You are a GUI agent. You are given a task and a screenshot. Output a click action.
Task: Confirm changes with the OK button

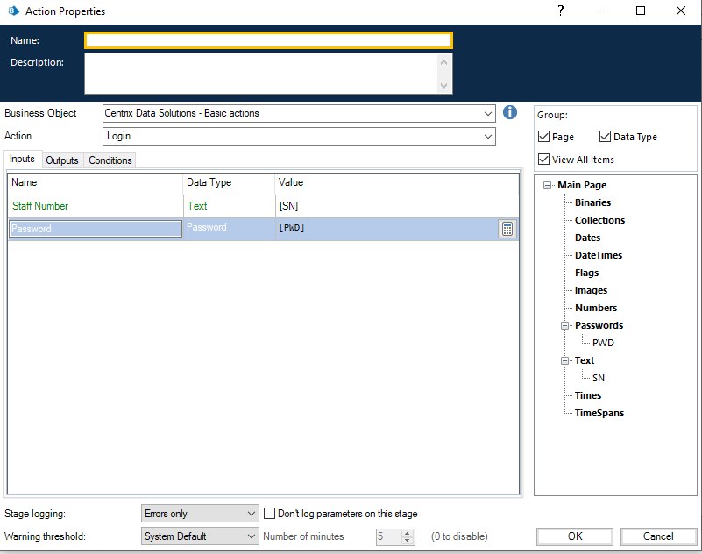click(x=574, y=536)
